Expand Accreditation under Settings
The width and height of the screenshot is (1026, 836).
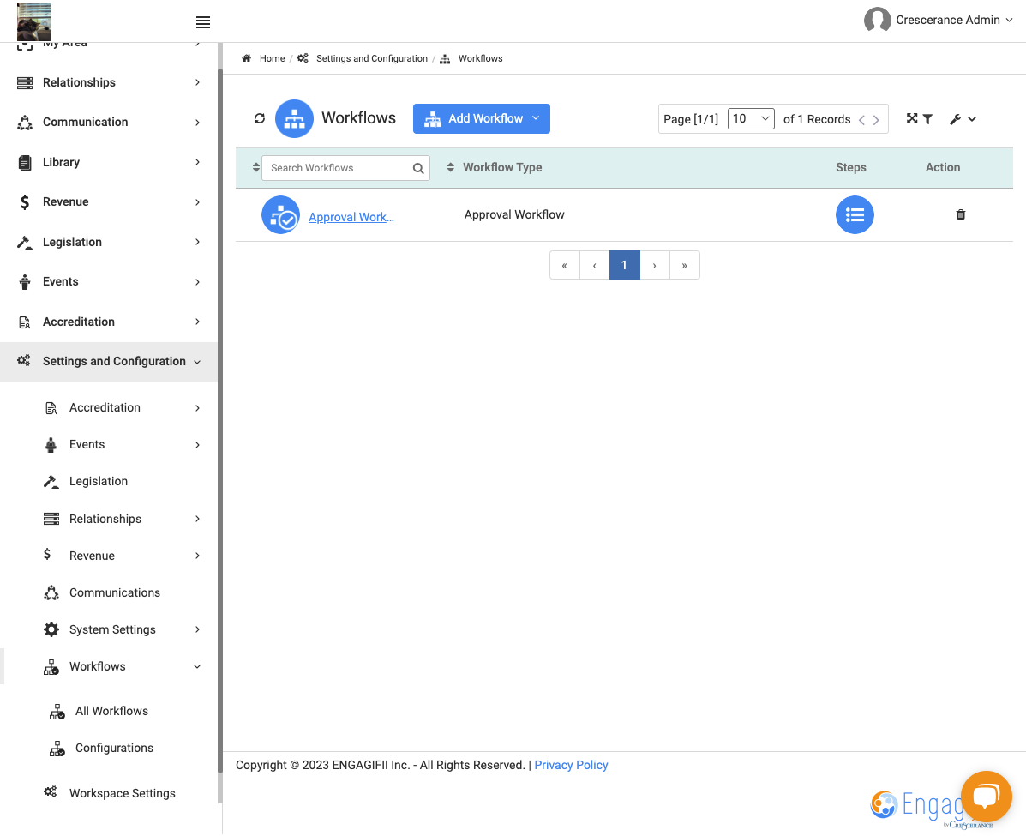click(x=122, y=408)
